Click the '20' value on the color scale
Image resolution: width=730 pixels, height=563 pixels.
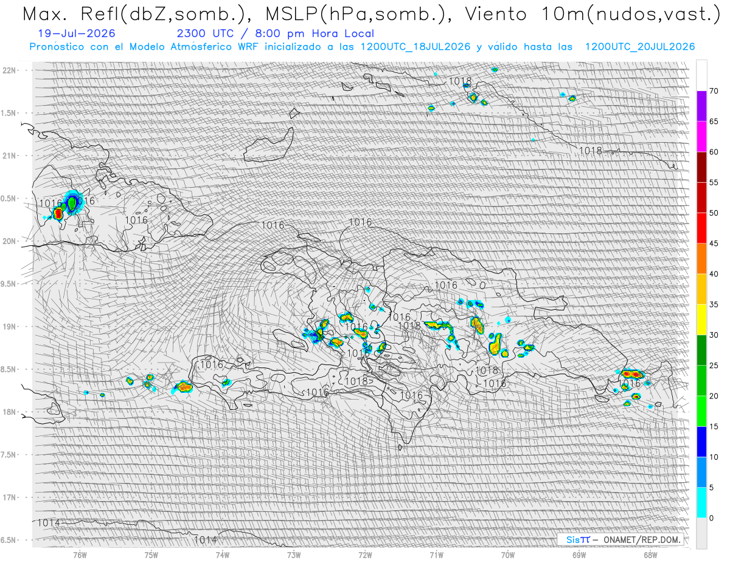pyautogui.click(x=714, y=396)
